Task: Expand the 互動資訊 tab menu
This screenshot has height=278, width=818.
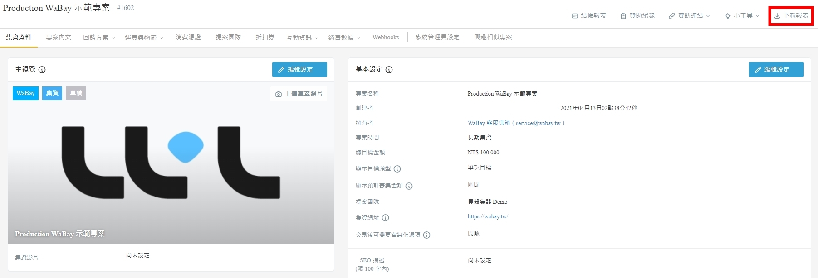Action: (302, 38)
